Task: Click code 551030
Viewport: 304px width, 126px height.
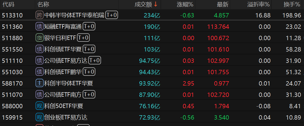Action: [x=12, y=72]
